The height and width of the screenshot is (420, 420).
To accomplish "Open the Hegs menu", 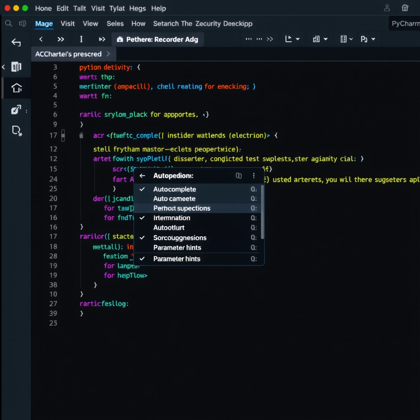I will pyautogui.click(x=137, y=8).
